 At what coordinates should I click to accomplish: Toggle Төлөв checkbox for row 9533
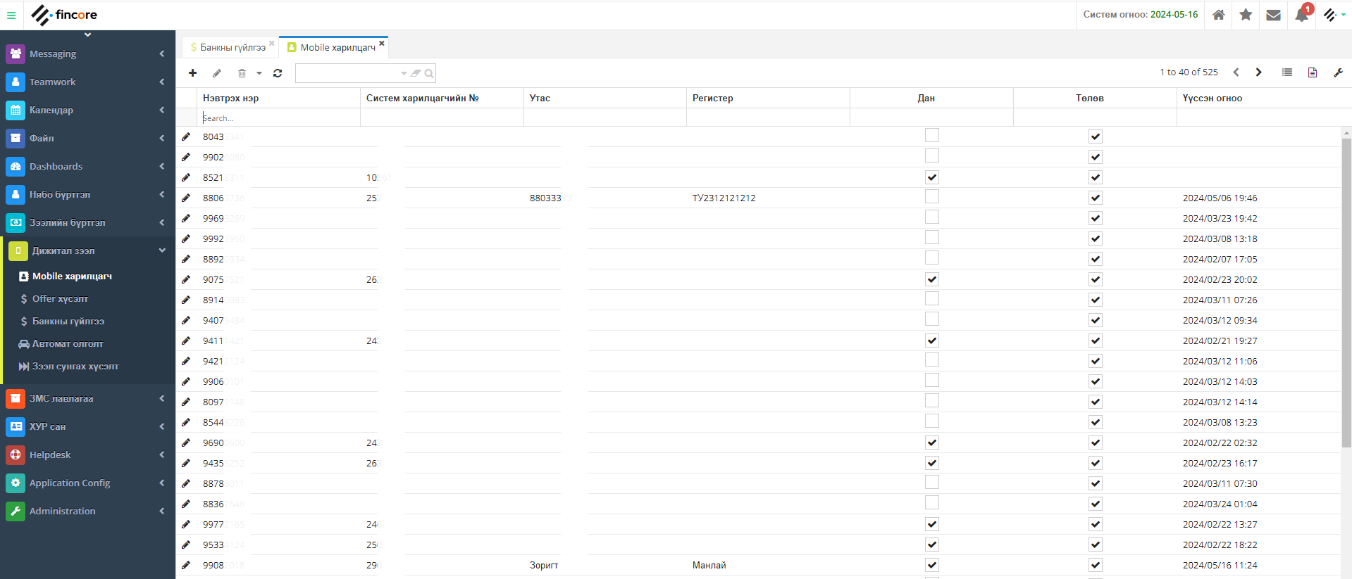(1096, 545)
